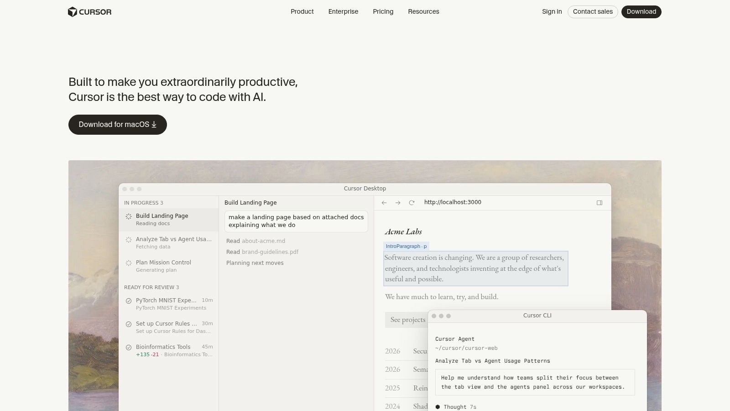This screenshot has width=730, height=411.
Task: Click the localhost:3000 address bar
Action: click(x=453, y=202)
